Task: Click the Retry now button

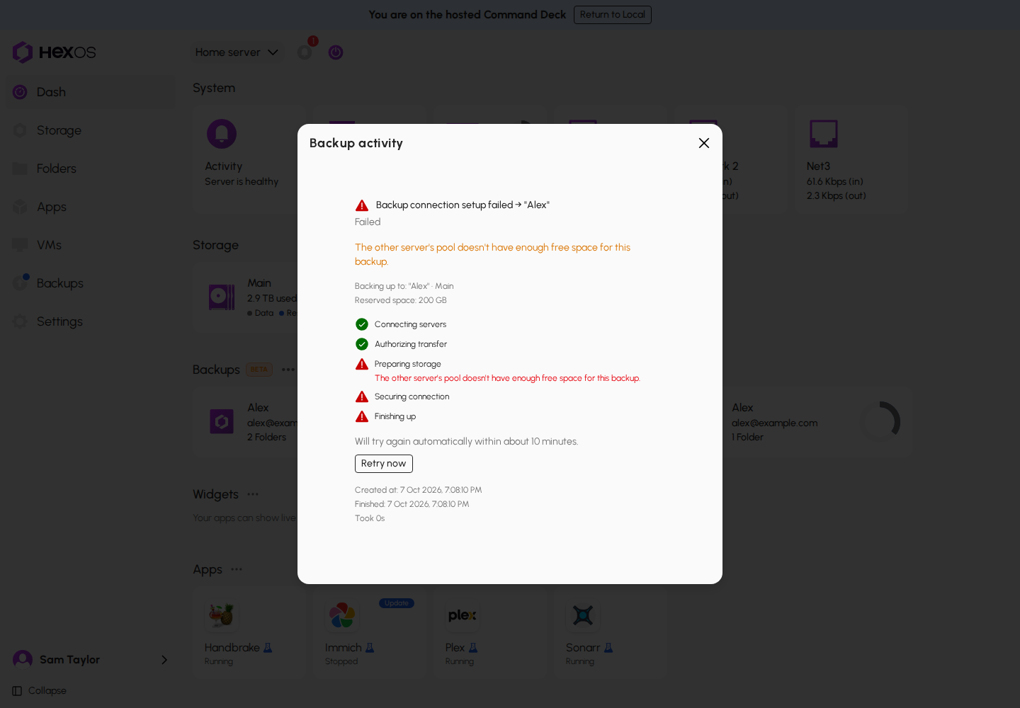Action: (x=383, y=464)
